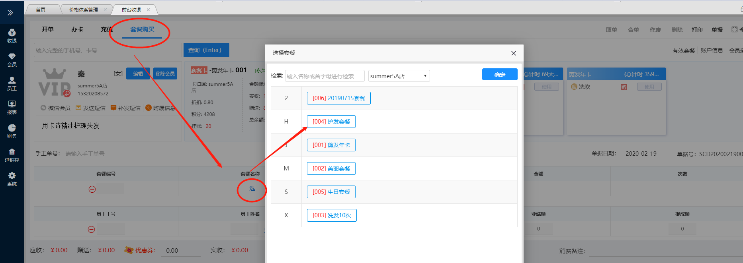Click the 剪发年卡 package card header
The width and height of the screenshot is (743, 263).
pos(616,74)
